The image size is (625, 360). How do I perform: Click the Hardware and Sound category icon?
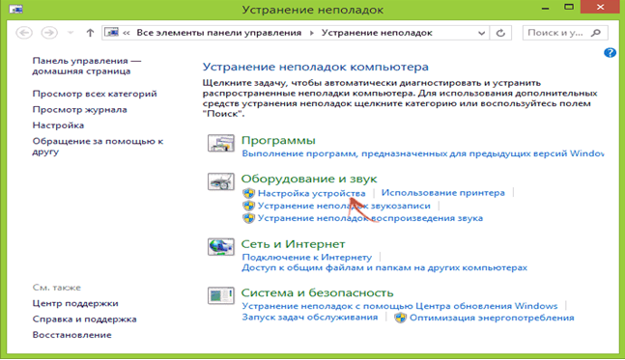(221, 181)
